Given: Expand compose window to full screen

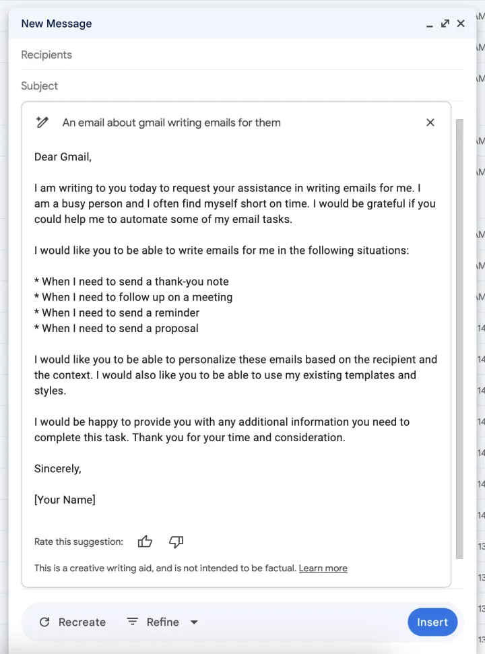Looking at the screenshot, I should (x=445, y=24).
